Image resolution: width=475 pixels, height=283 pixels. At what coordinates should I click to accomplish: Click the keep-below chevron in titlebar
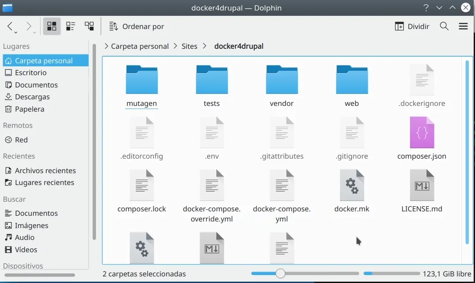(x=439, y=7)
